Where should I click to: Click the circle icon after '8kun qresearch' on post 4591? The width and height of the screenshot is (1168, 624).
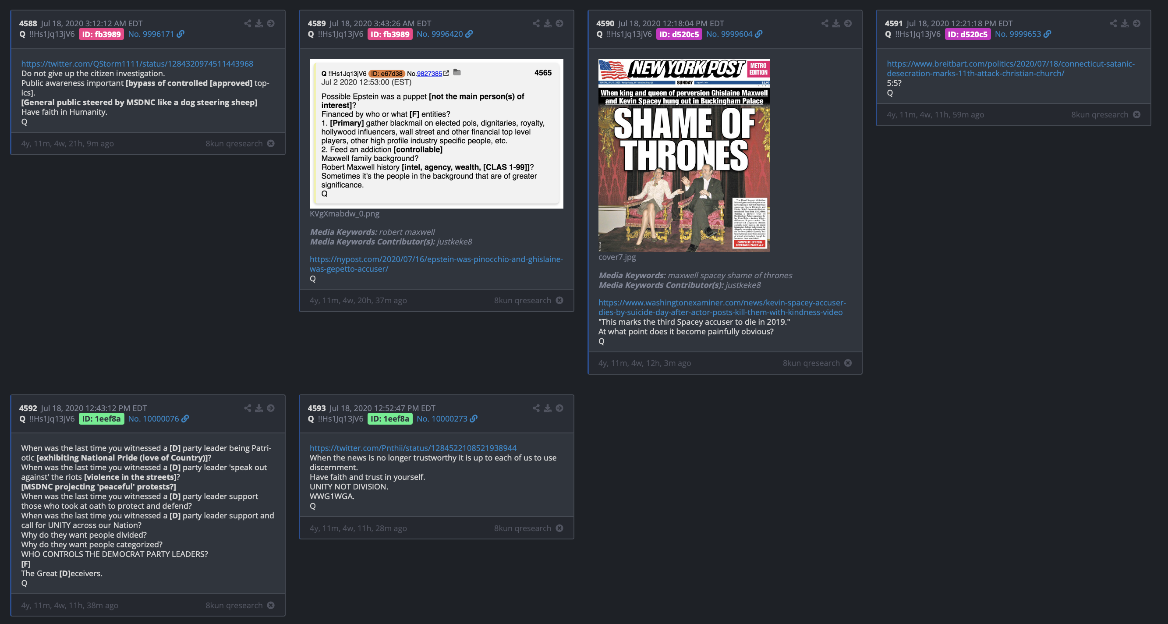click(x=1137, y=114)
